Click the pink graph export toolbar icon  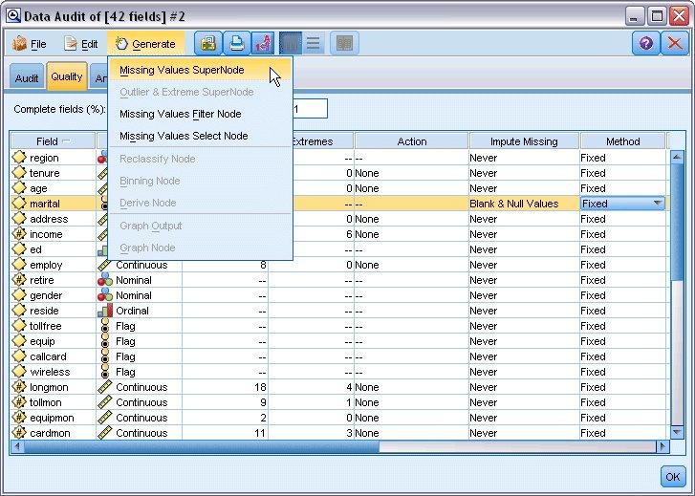263,43
